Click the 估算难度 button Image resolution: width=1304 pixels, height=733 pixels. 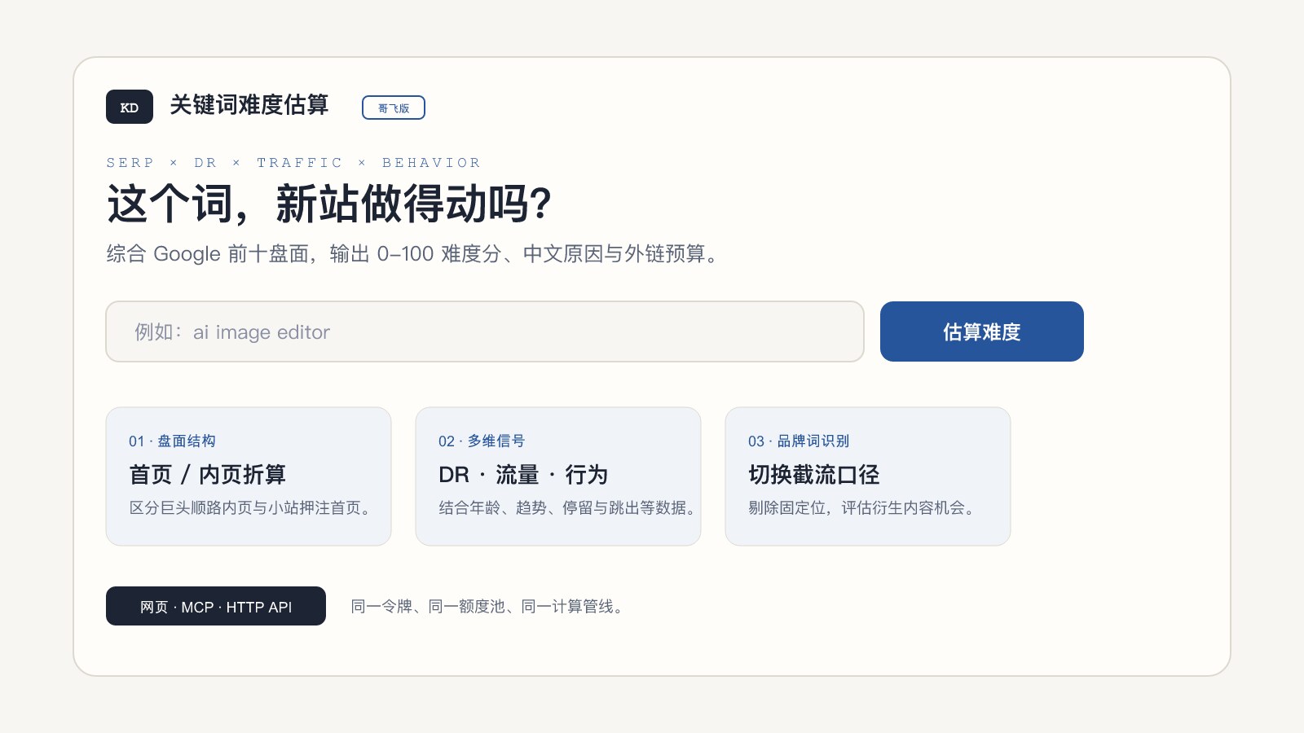[x=982, y=331]
